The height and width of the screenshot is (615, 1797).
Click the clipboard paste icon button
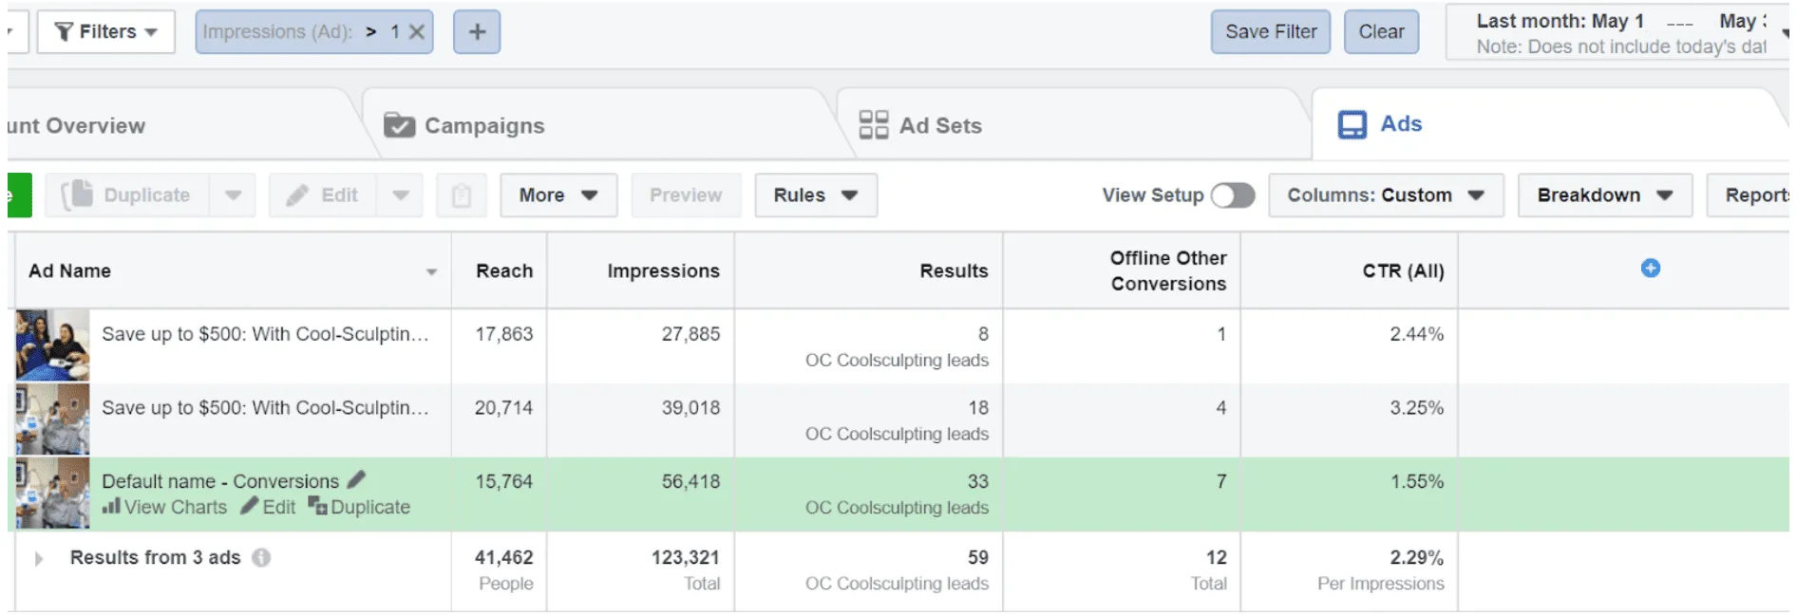point(462,196)
